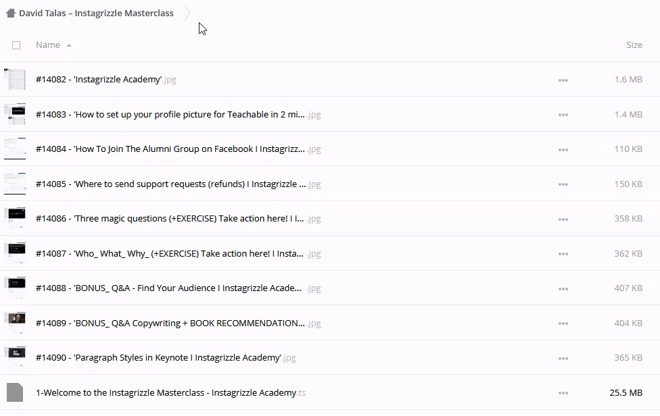Open more options for #14085 support requests file
This screenshot has width=660, height=416.
[x=563, y=184]
